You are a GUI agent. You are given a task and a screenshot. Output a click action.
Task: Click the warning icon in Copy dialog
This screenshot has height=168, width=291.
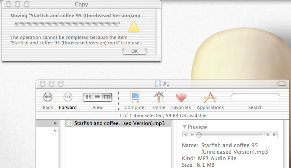coord(134,27)
